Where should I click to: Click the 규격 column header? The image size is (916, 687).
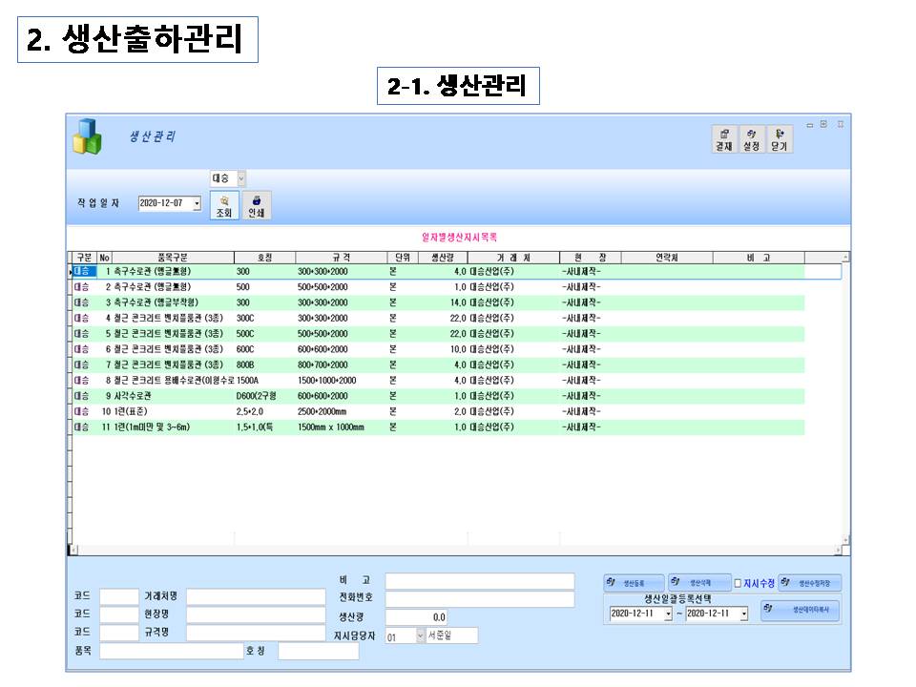[x=342, y=258]
